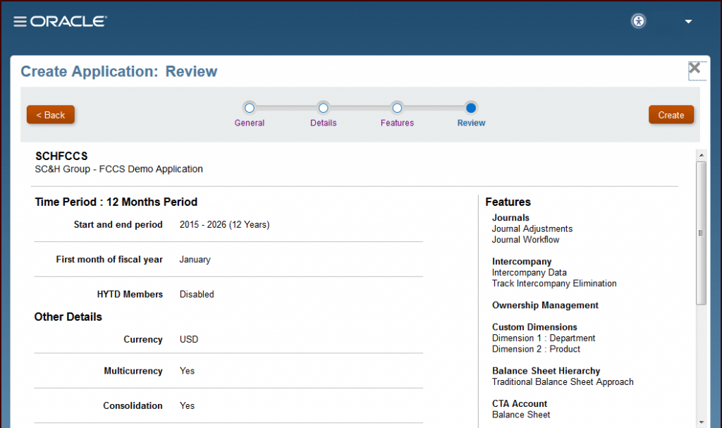The height and width of the screenshot is (428, 722).
Task: Open the Review step label
Action: tap(471, 123)
